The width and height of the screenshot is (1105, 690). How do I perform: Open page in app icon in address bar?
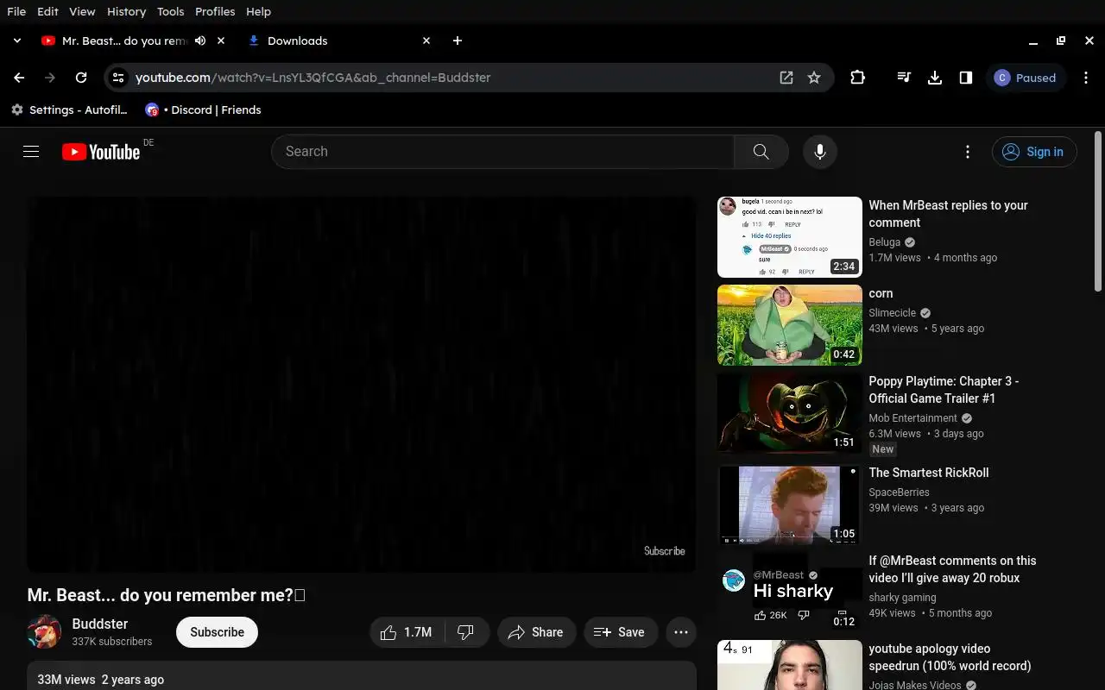pyautogui.click(x=786, y=78)
